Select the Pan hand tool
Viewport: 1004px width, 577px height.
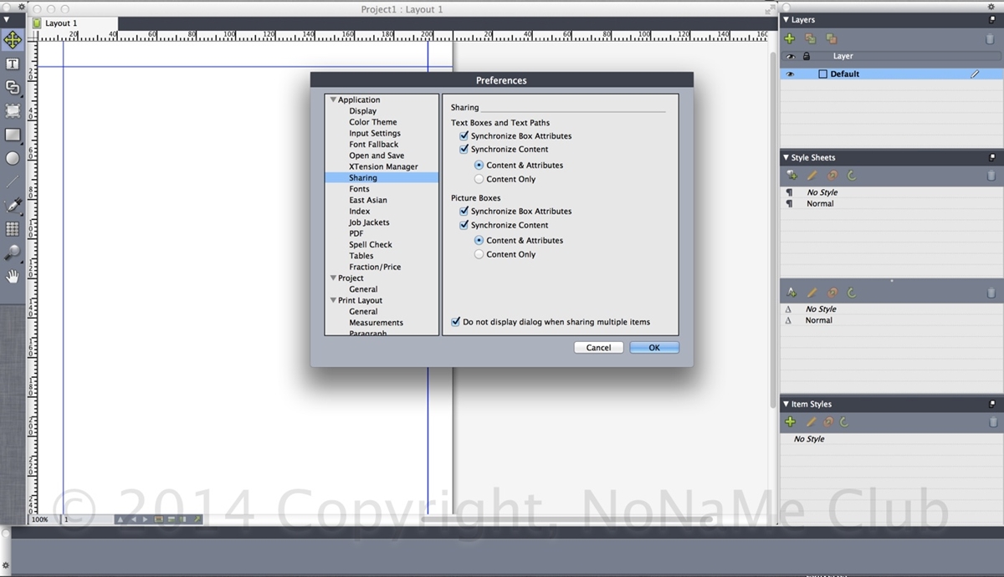(x=13, y=275)
